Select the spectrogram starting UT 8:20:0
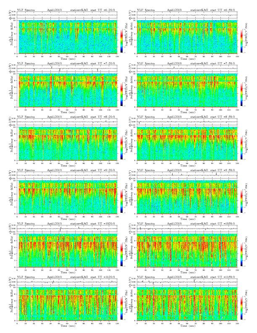 [x=67, y=143]
